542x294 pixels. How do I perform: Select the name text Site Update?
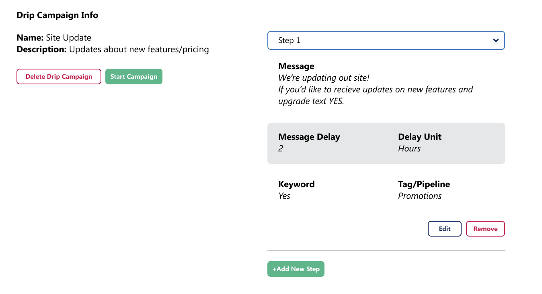[69, 38]
